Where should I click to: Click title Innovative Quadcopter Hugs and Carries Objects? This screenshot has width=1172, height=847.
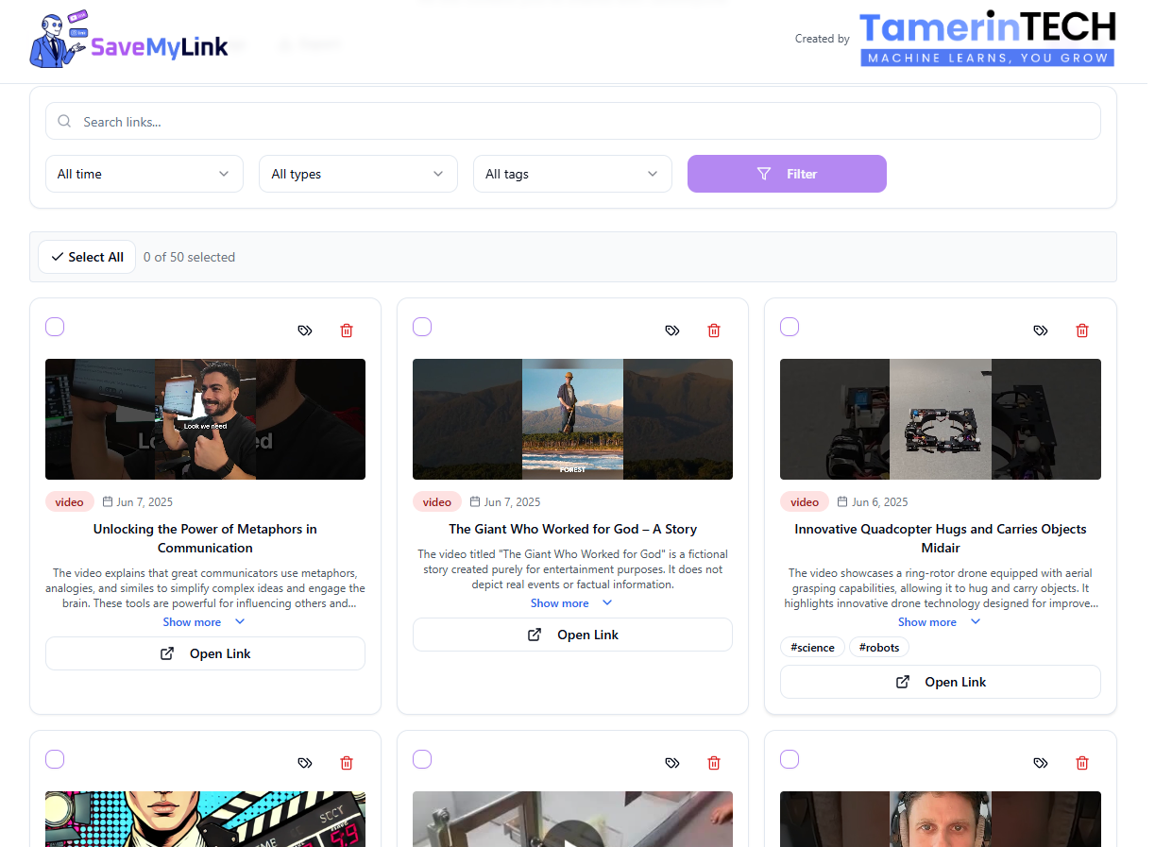(x=941, y=538)
